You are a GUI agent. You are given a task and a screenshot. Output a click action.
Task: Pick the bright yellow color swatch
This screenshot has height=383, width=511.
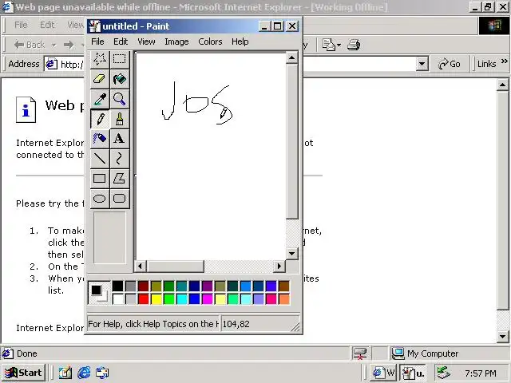pos(156,298)
